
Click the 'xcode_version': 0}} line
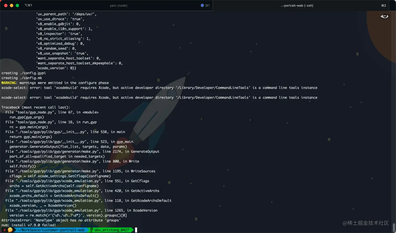click(56, 68)
